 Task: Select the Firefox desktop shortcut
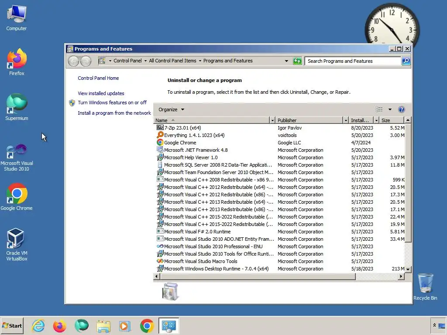pyautogui.click(x=17, y=62)
